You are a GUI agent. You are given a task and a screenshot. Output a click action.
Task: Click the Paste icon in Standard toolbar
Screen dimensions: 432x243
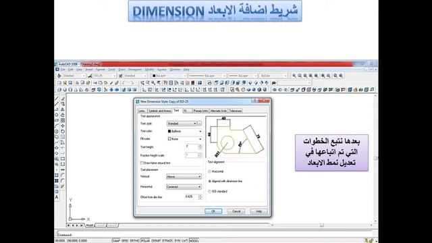click(x=106, y=82)
